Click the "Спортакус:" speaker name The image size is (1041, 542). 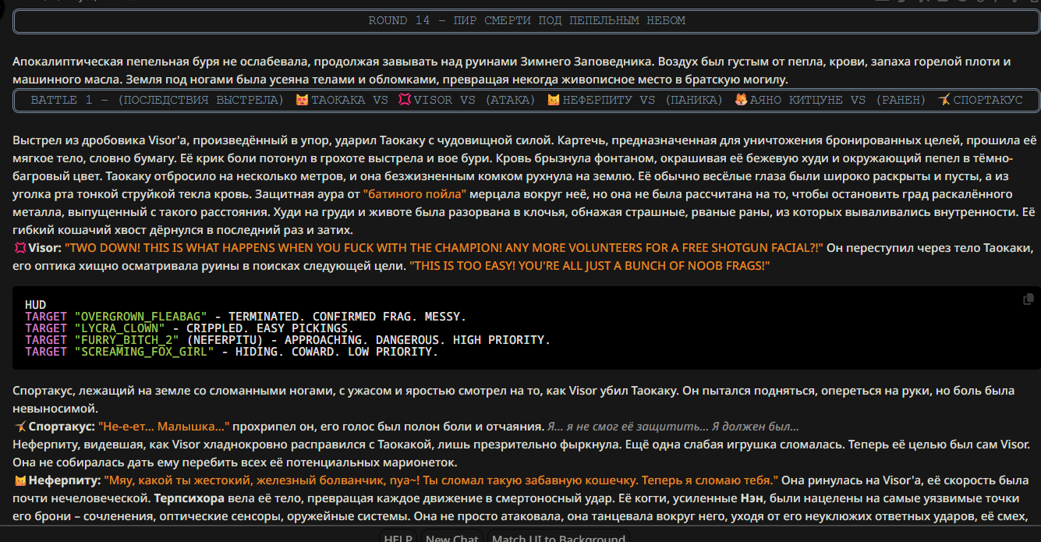point(62,427)
